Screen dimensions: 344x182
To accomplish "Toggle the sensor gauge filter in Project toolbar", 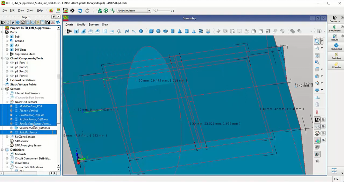I will point(23,22).
